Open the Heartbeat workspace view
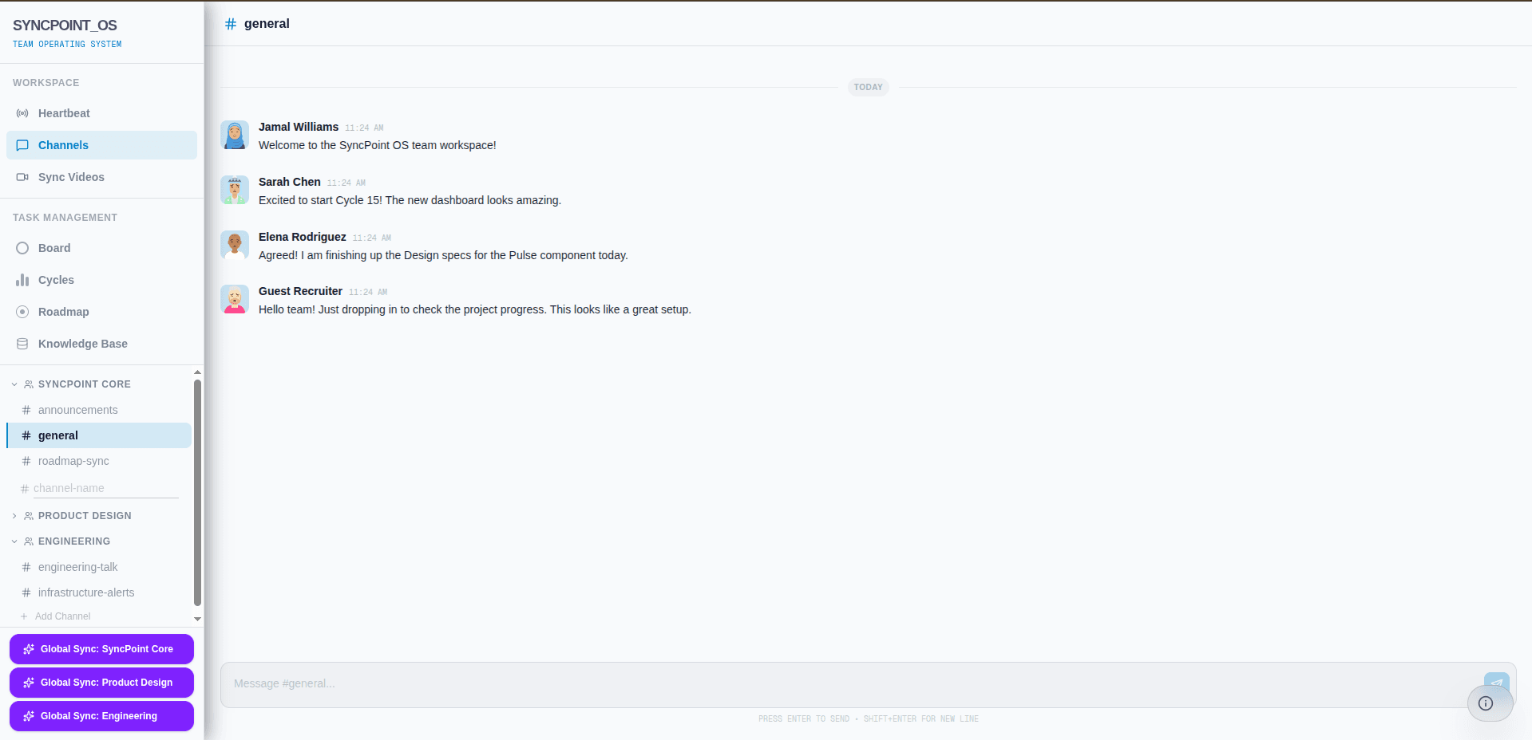 coord(63,113)
